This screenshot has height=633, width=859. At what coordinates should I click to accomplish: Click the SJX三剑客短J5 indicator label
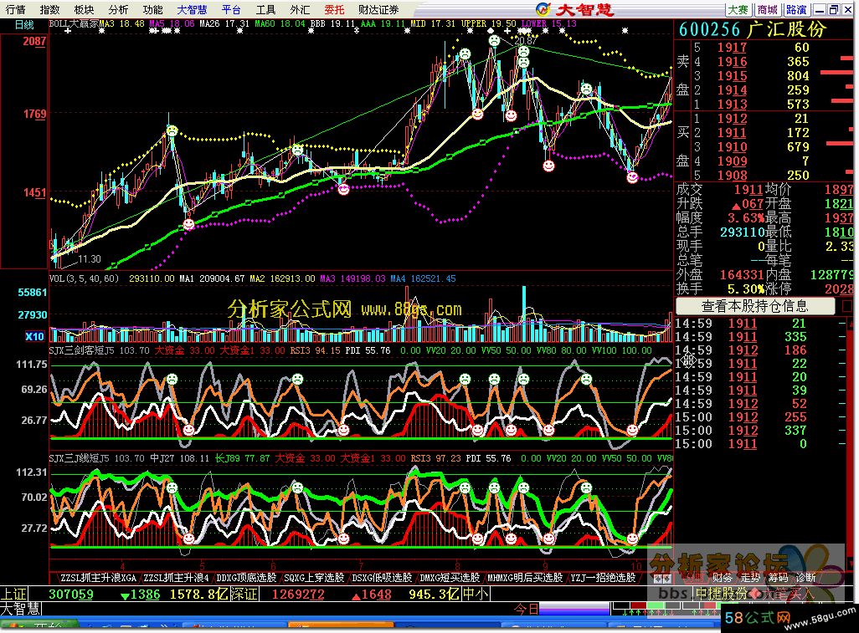(81, 350)
